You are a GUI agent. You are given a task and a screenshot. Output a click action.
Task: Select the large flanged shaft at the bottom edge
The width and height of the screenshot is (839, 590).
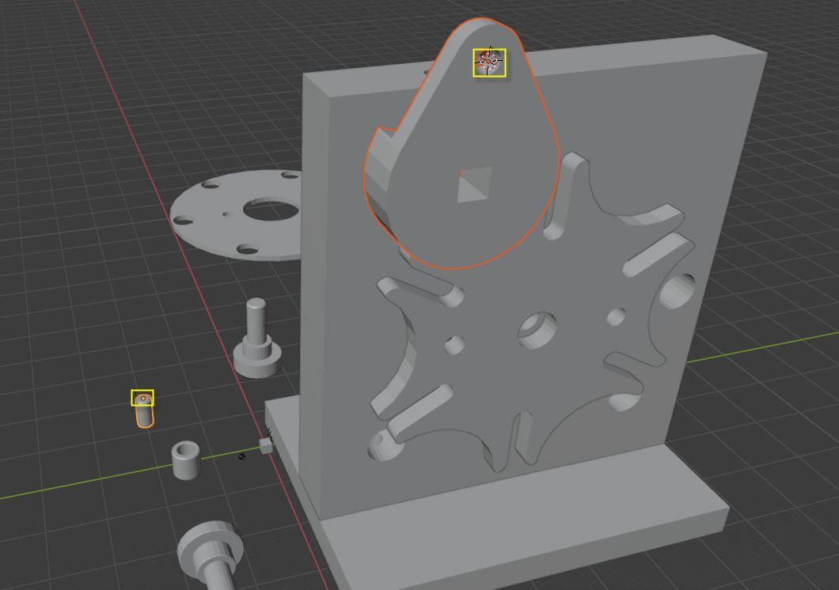coord(211,556)
